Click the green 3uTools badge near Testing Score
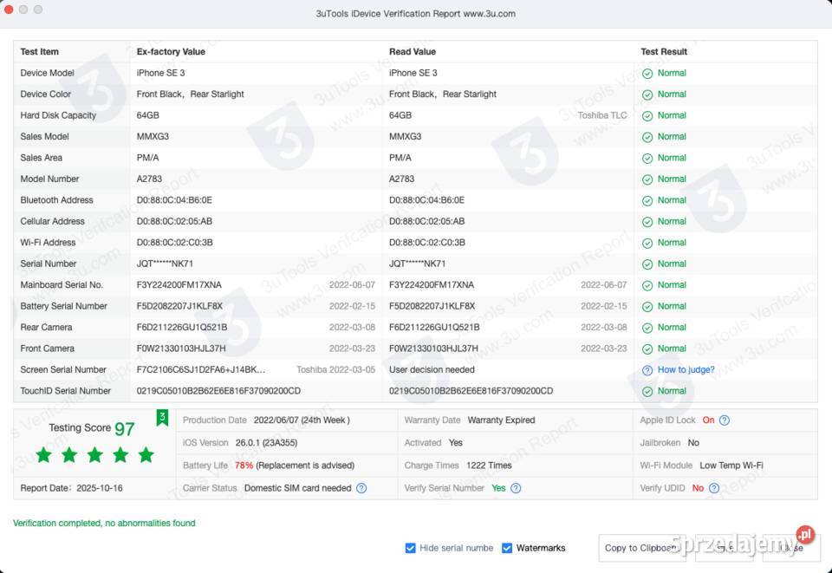 pos(162,418)
